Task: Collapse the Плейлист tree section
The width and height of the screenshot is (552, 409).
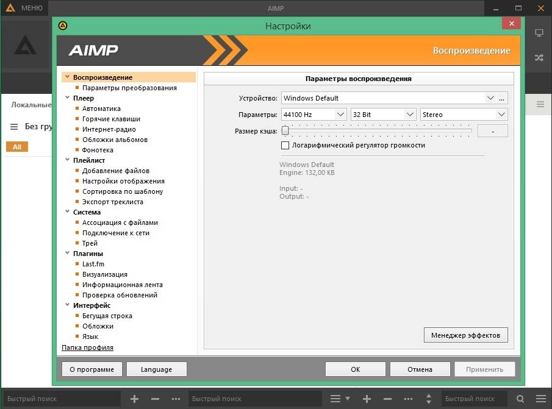Action: tap(67, 160)
